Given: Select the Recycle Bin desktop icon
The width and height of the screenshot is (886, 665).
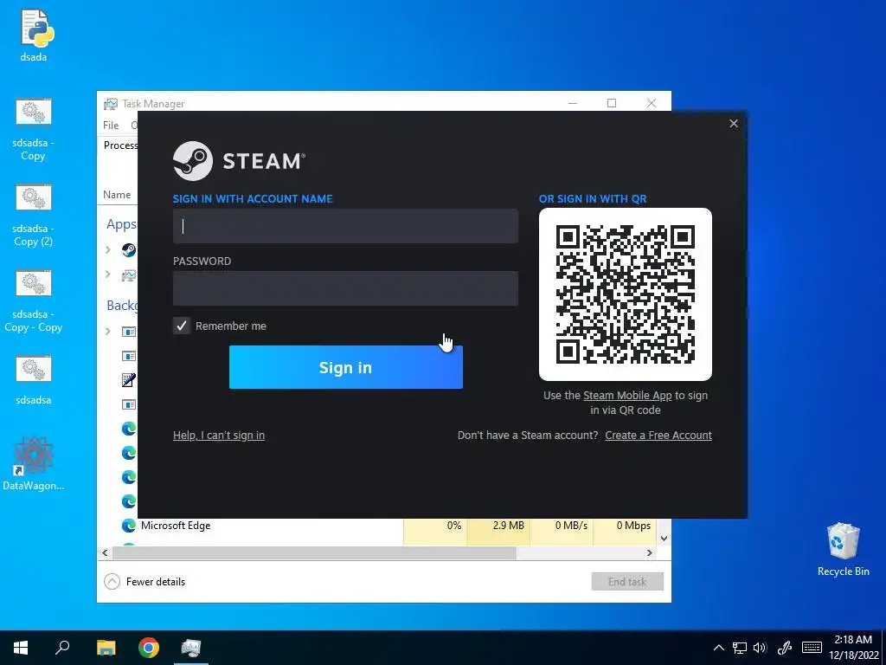Looking at the screenshot, I should click(x=843, y=549).
